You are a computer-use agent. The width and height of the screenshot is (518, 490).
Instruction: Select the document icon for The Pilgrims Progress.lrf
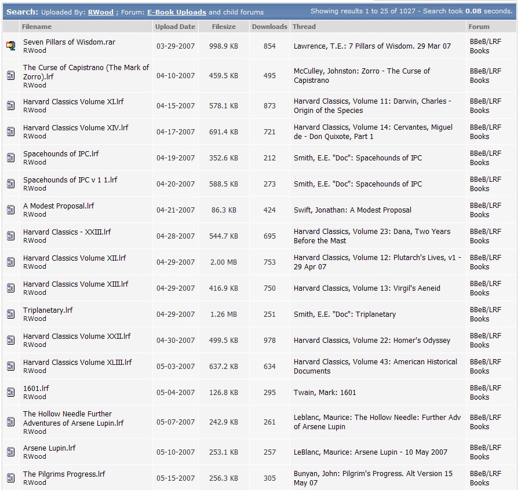point(11,478)
